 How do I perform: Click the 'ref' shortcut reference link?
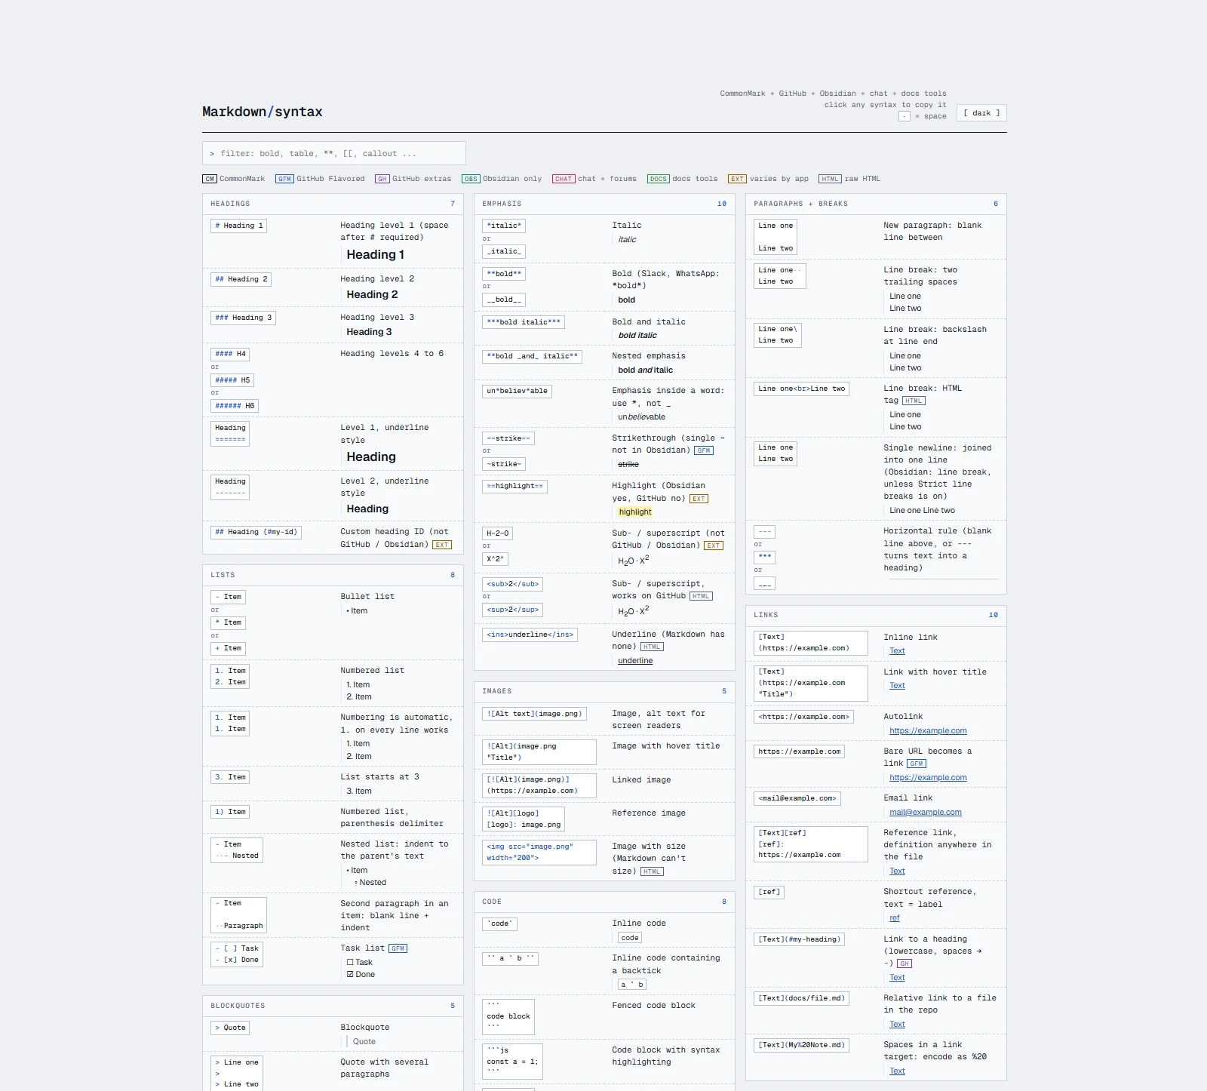(895, 918)
